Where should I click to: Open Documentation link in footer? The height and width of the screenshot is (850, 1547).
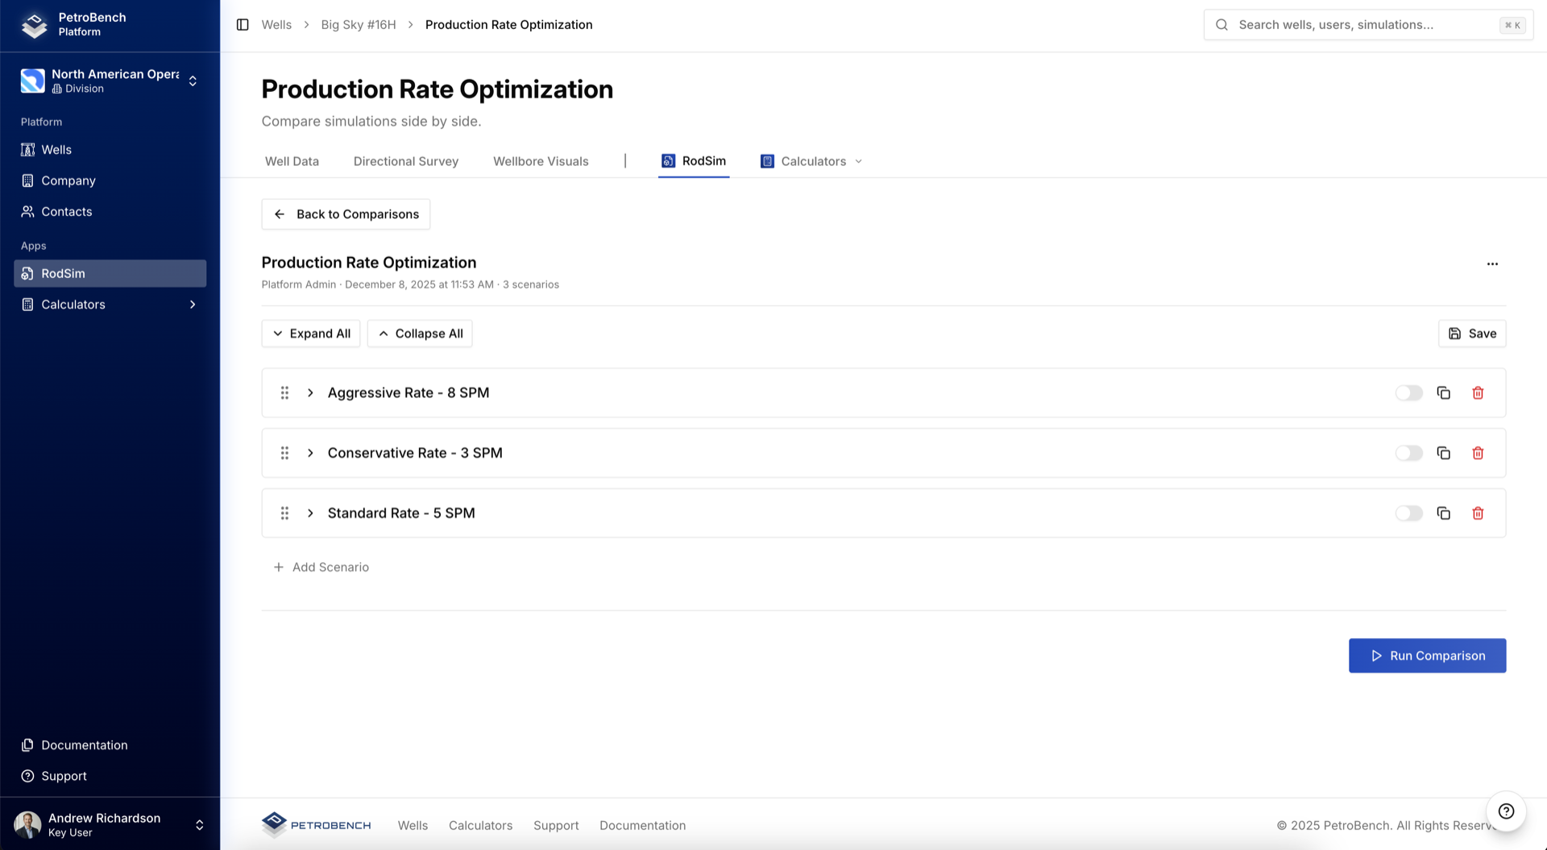(642, 825)
